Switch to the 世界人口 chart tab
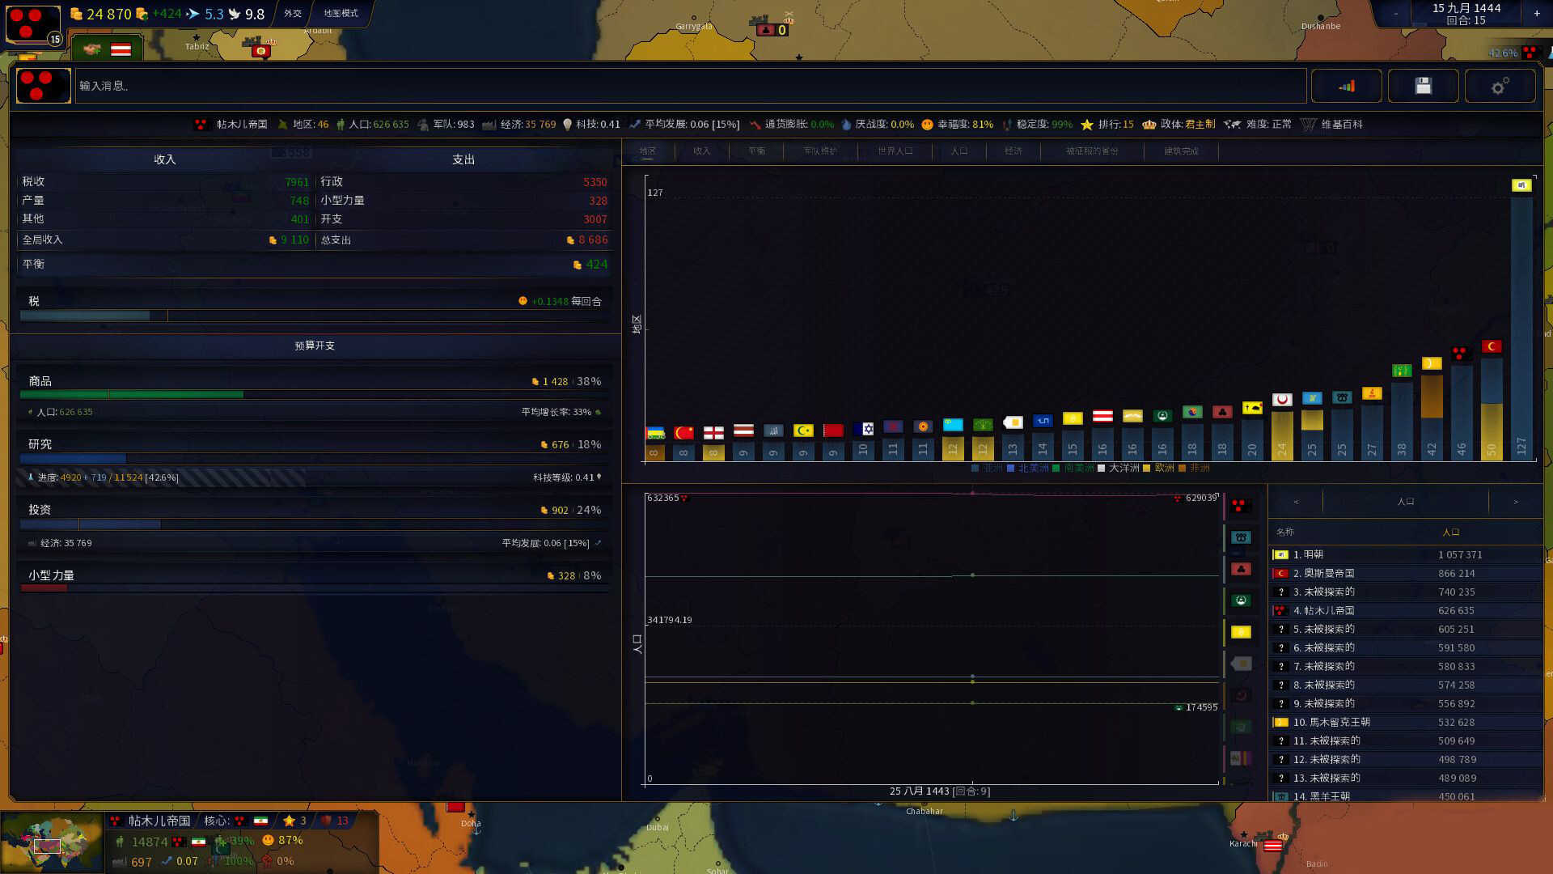The width and height of the screenshot is (1553, 874). pyautogui.click(x=895, y=151)
